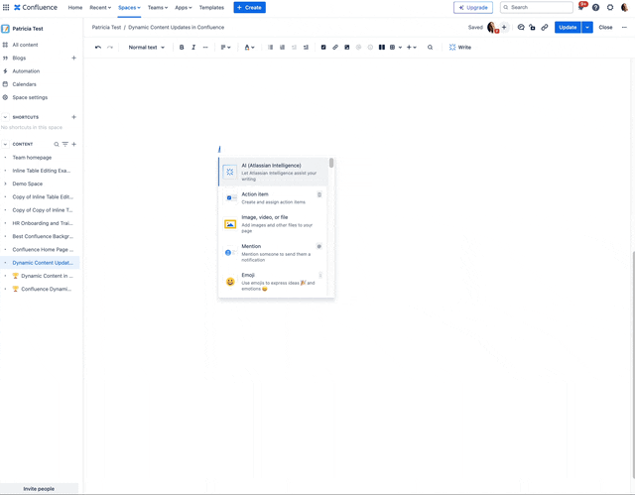Collapse the Shortcuts section
Viewport: 635px width, 495px height.
pyautogui.click(x=5, y=117)
